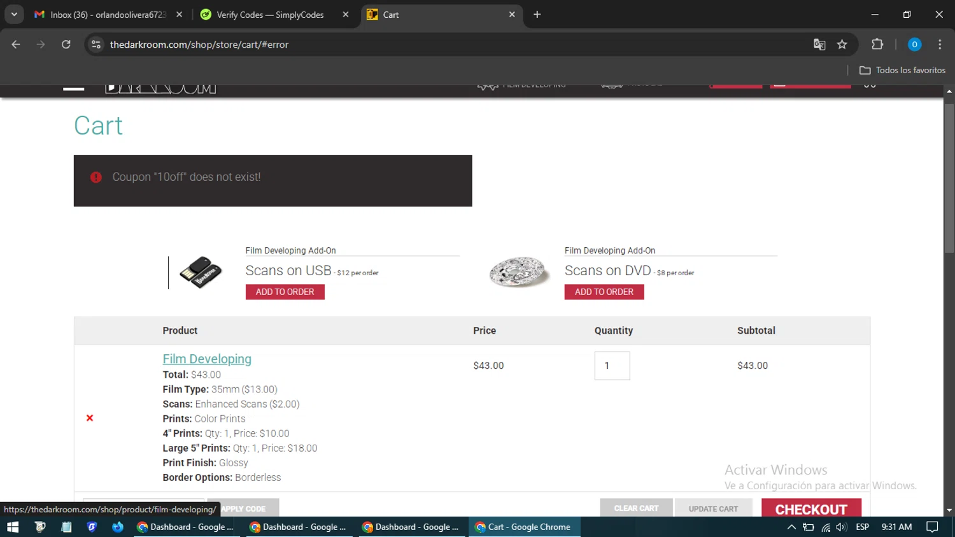
Task: Add Scans on DVD to order
Action: coord(604,292)
